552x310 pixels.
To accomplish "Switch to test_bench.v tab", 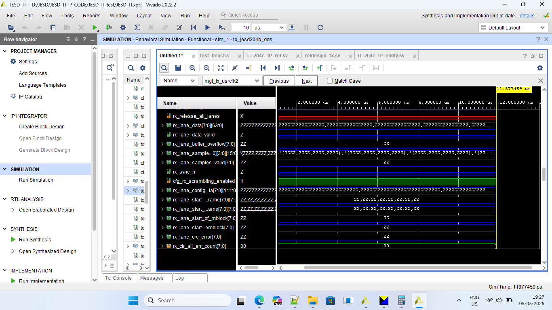I will click(x=215, y=56).
